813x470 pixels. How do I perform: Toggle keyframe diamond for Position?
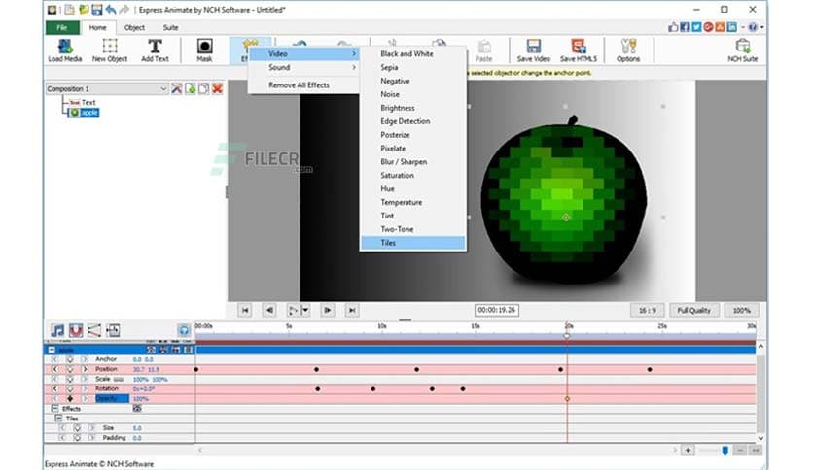pyautogui.click(x=69, y=369)
